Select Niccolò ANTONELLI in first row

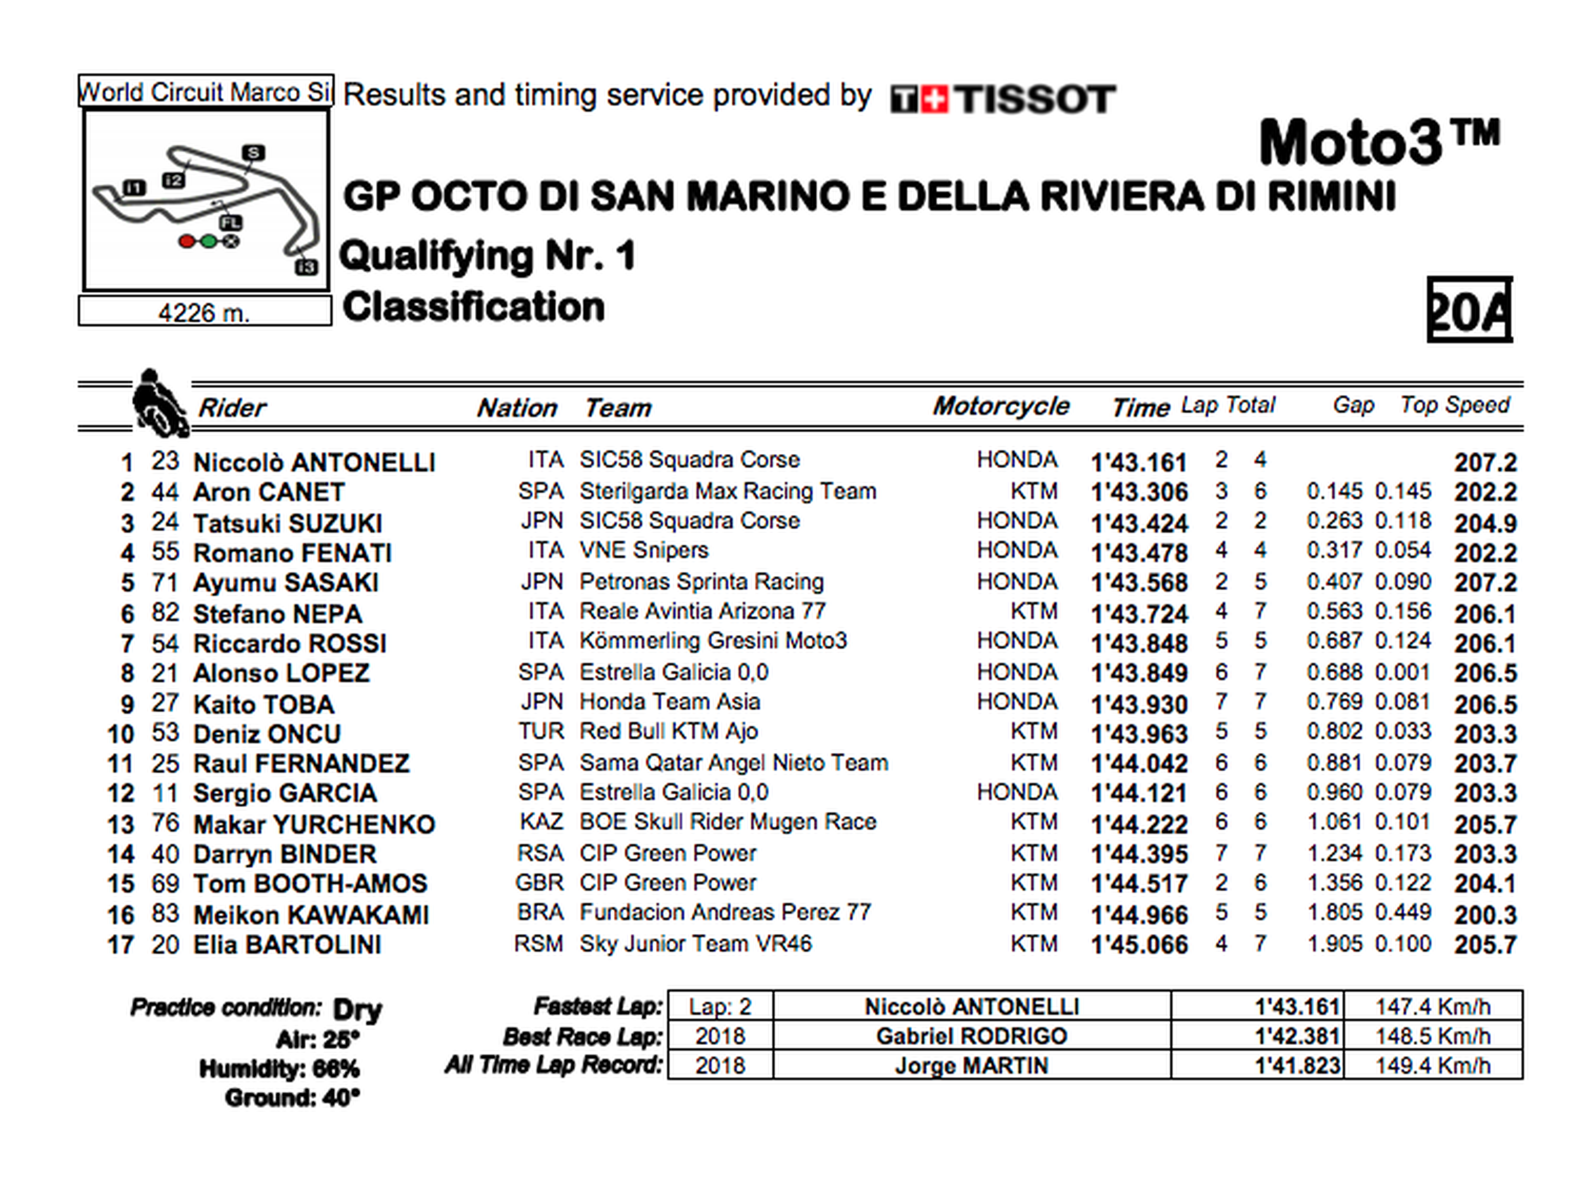[314, 463]
